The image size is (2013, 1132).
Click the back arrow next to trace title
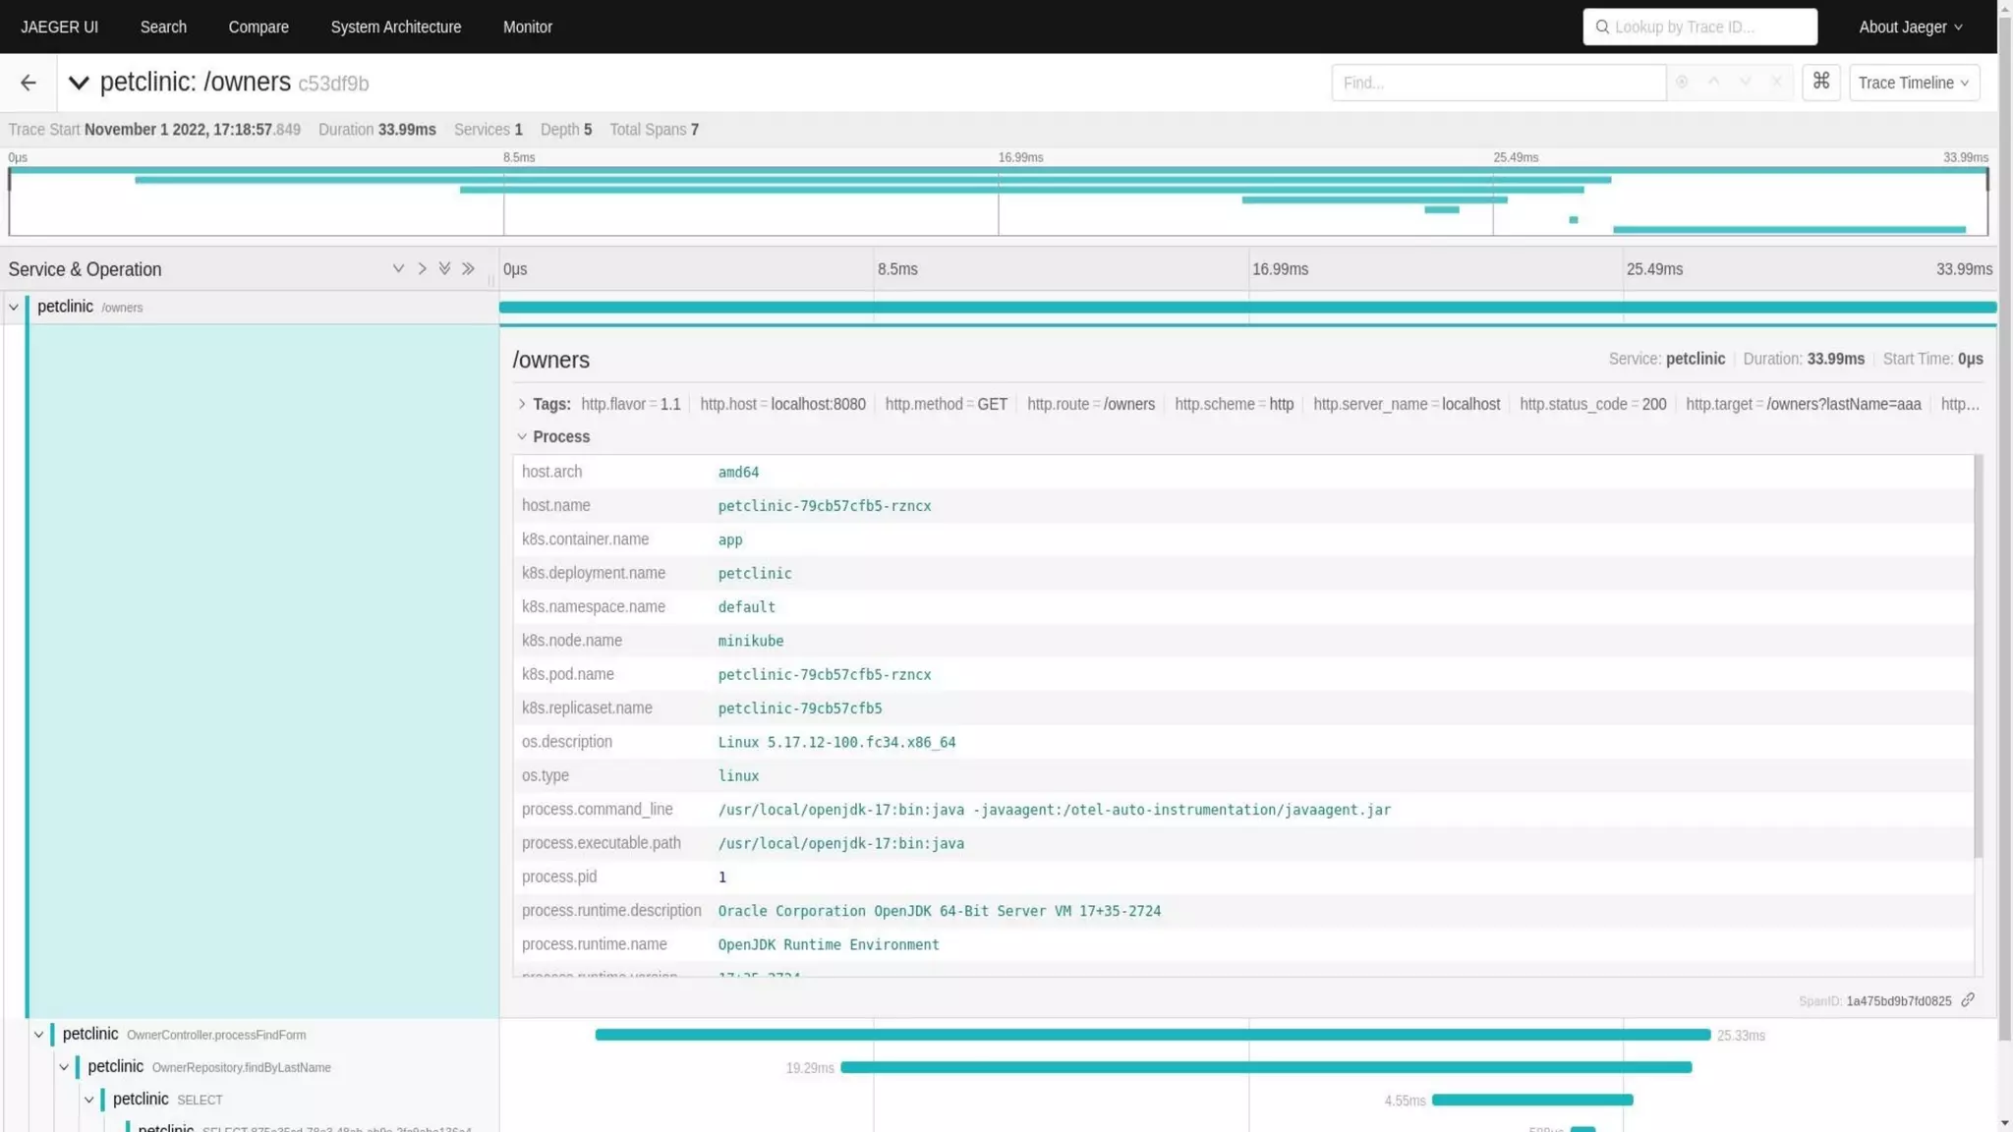(x=28, y=84)
